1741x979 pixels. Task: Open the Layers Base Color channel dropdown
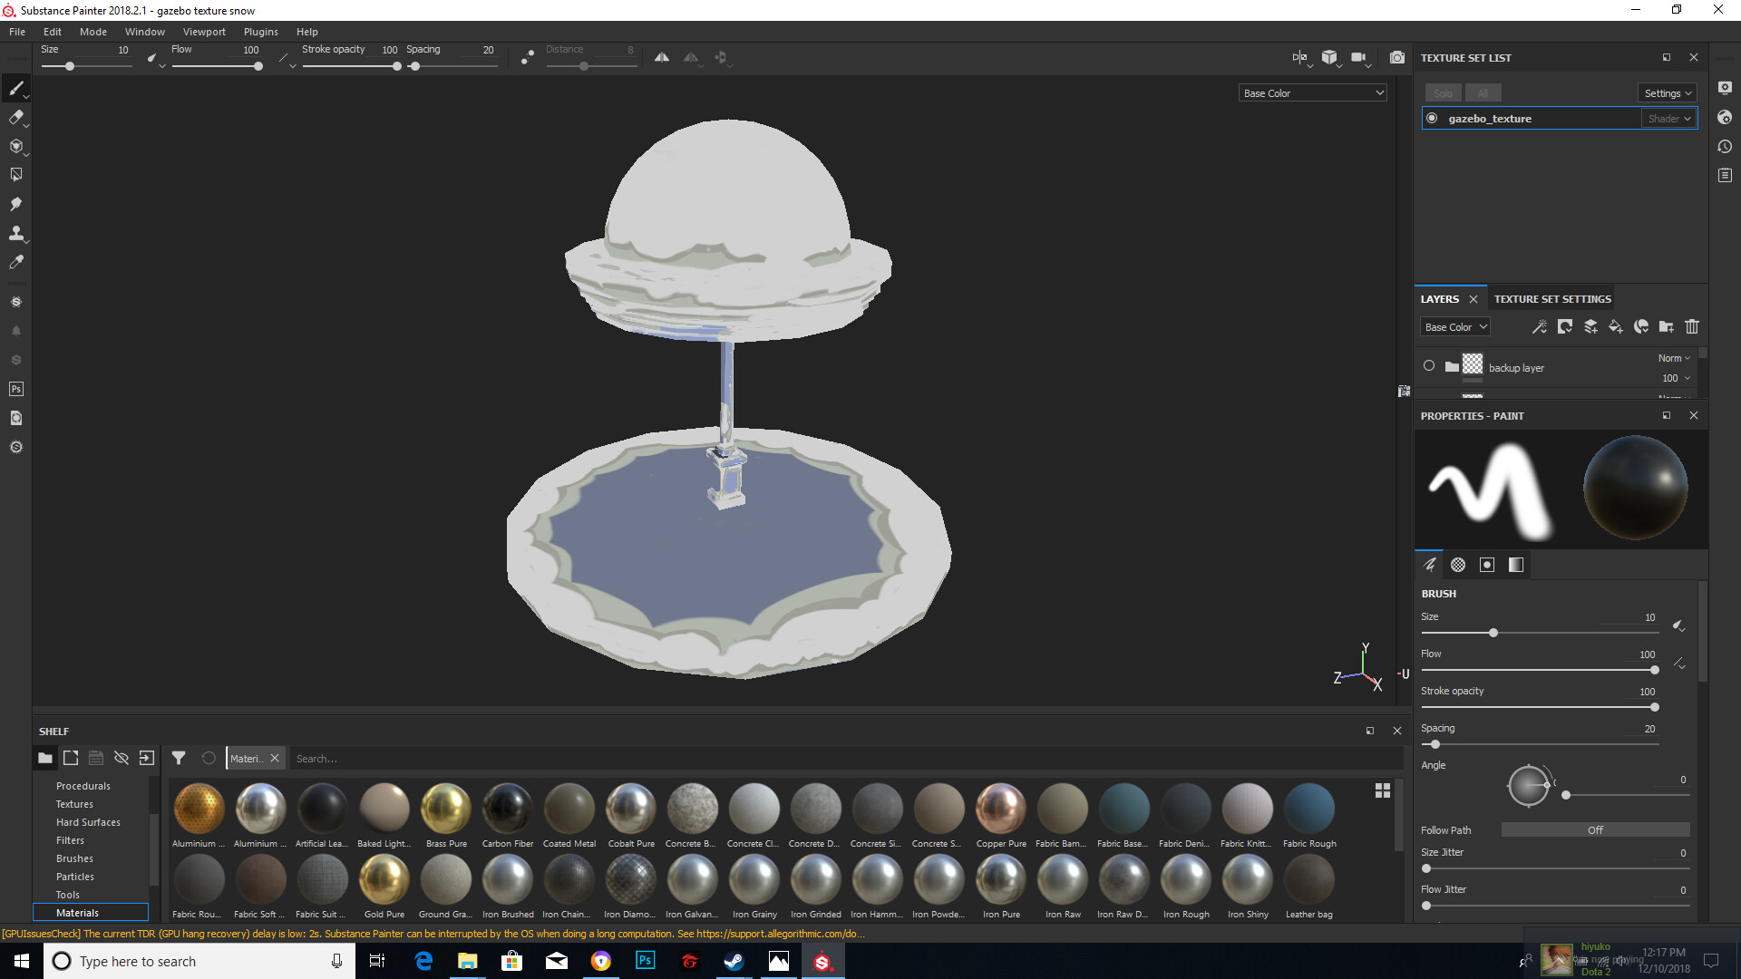[1455, 326]
